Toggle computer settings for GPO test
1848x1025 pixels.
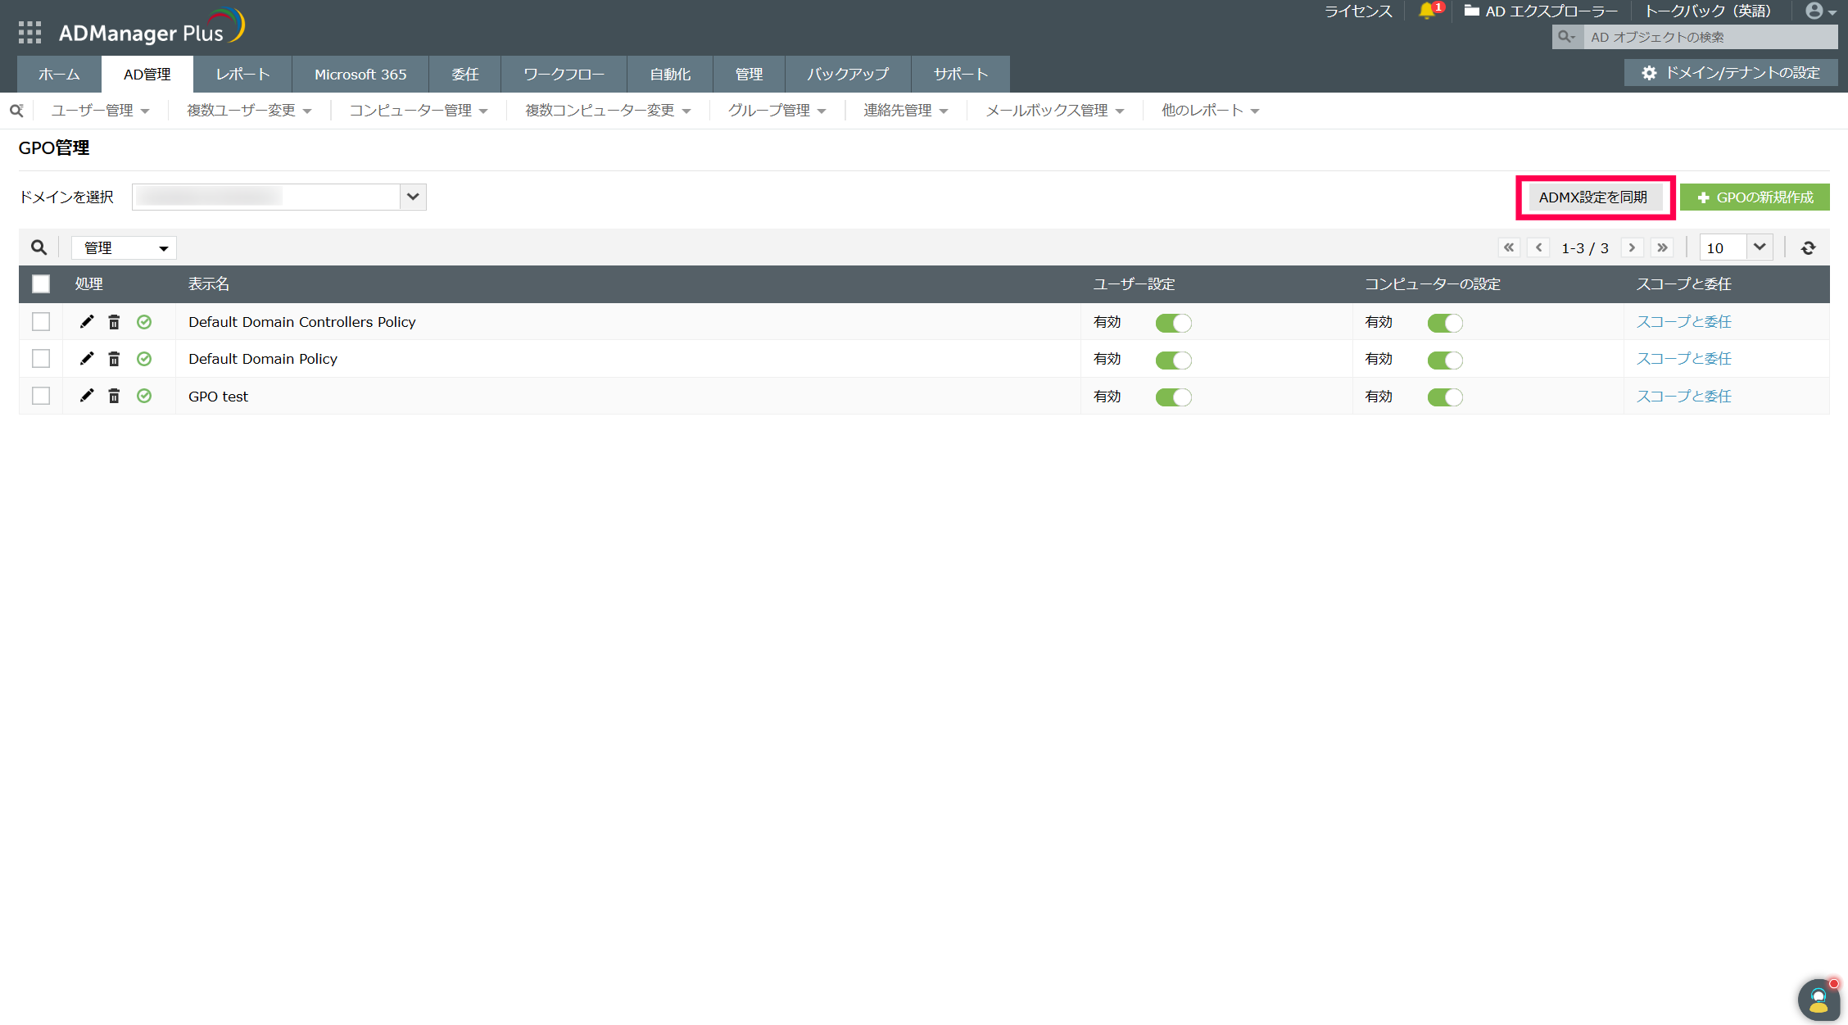pyautogui.click(x=1444, y=397)
